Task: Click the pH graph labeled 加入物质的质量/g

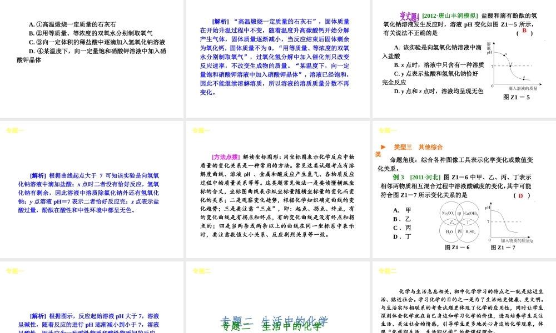Action: point(509,223)
